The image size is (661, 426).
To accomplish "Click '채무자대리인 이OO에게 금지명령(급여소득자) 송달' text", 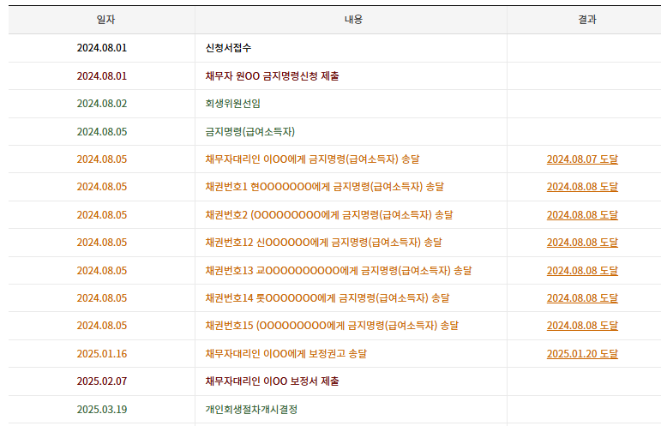I will coord(312,159).
